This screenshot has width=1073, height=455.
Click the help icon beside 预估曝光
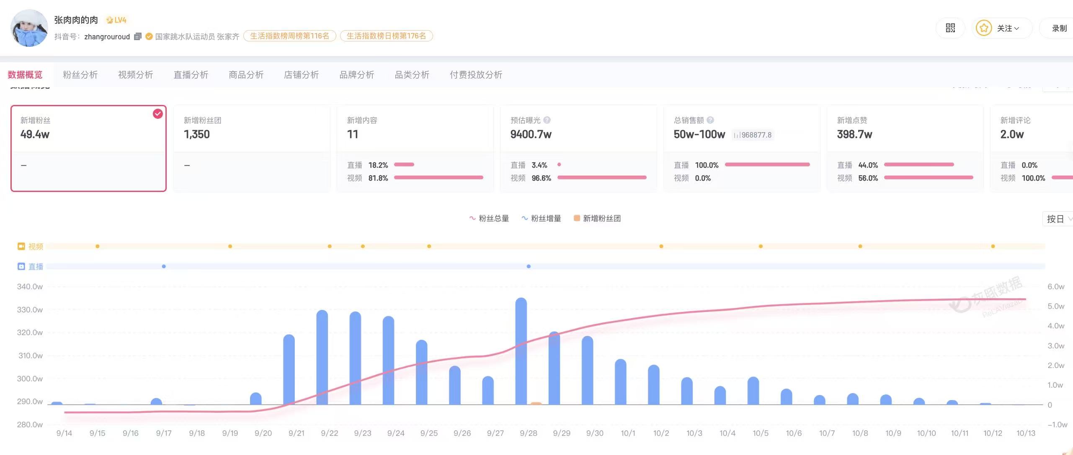[x=547, y=120]
